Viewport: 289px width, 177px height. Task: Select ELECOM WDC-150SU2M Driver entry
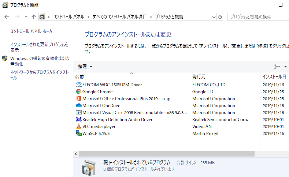click(x=112, y=85)
